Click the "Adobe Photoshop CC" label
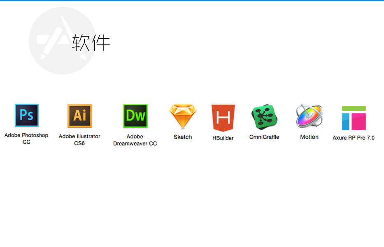Viewport: 384px width, 247px height. point(26,138)
